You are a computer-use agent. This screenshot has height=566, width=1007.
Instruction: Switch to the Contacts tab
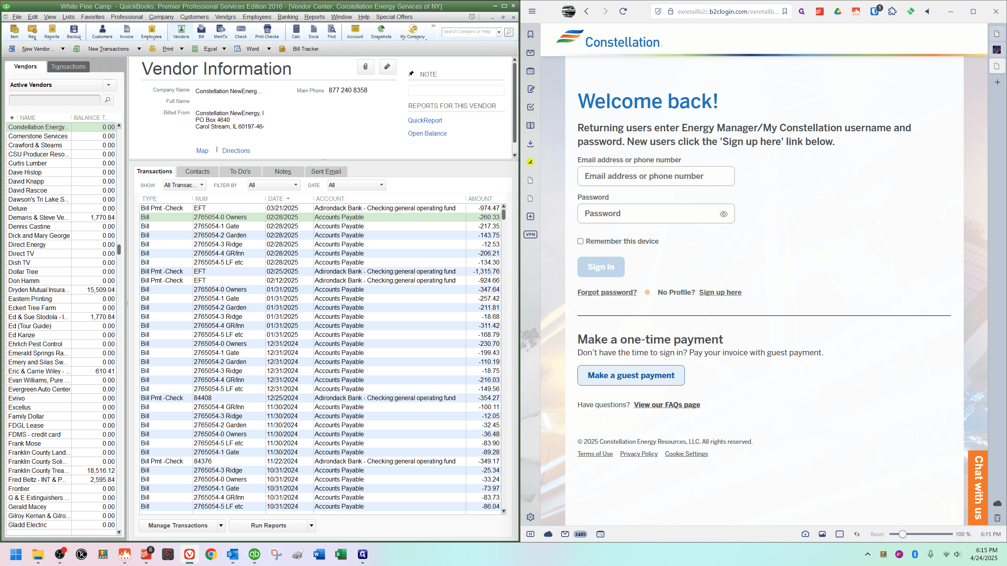(197, 171)
